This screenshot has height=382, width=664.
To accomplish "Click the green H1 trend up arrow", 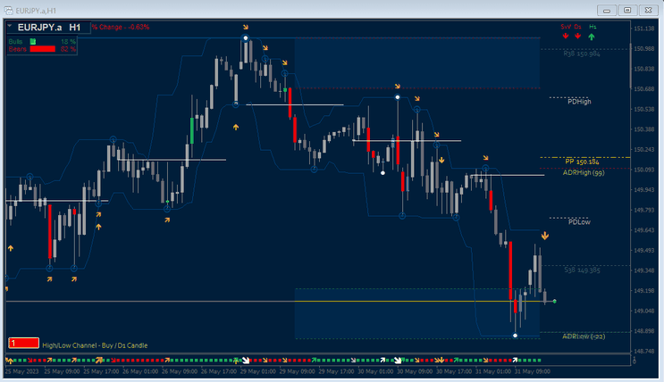I will (x=592, y=37).
